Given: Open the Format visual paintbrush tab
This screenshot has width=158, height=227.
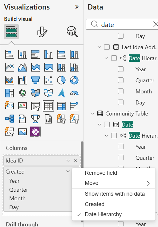Looking at the screenshot, I should [x=42, y=32].
